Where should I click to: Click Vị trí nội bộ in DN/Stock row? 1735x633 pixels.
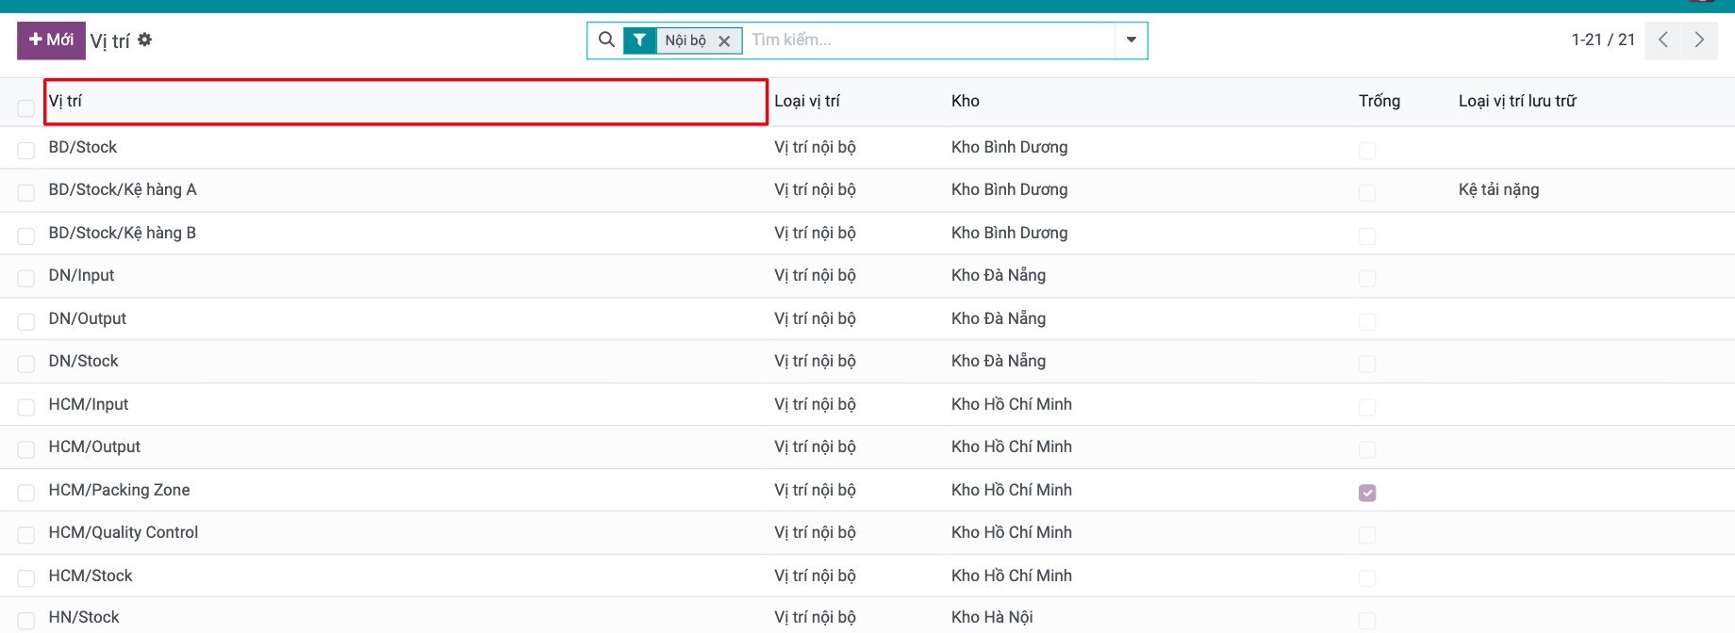(x=815, y=361)
